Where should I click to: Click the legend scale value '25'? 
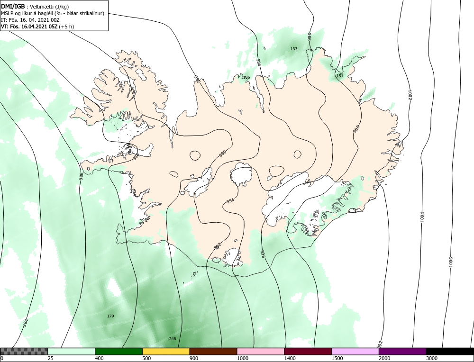point(50,358)
